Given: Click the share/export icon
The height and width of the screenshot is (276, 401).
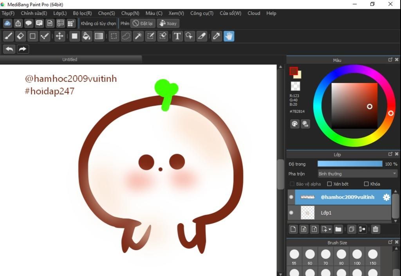Looking at the screenshot, I should pyautogui.click(x=18, y=23).
